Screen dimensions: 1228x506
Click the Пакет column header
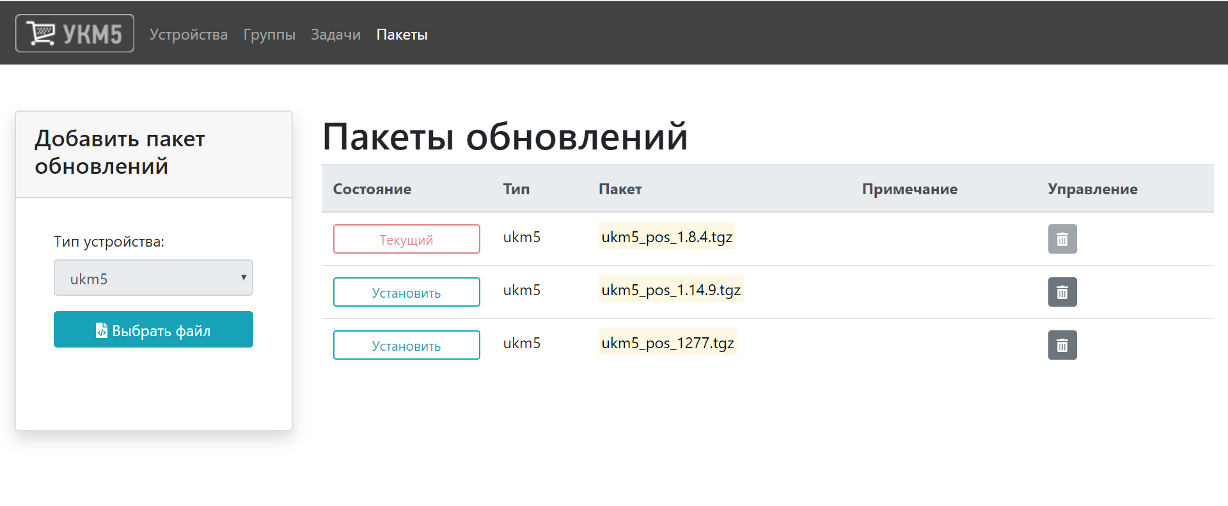click(620, 189)
